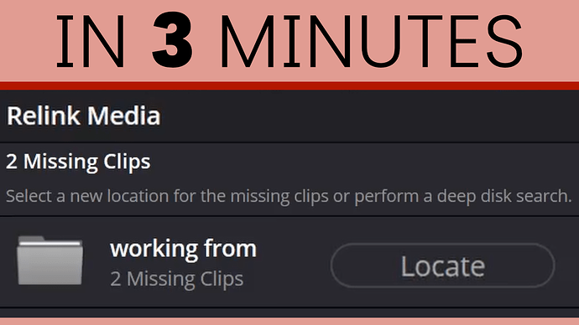Click empty space between folder name and Locate

coord(294,264)
